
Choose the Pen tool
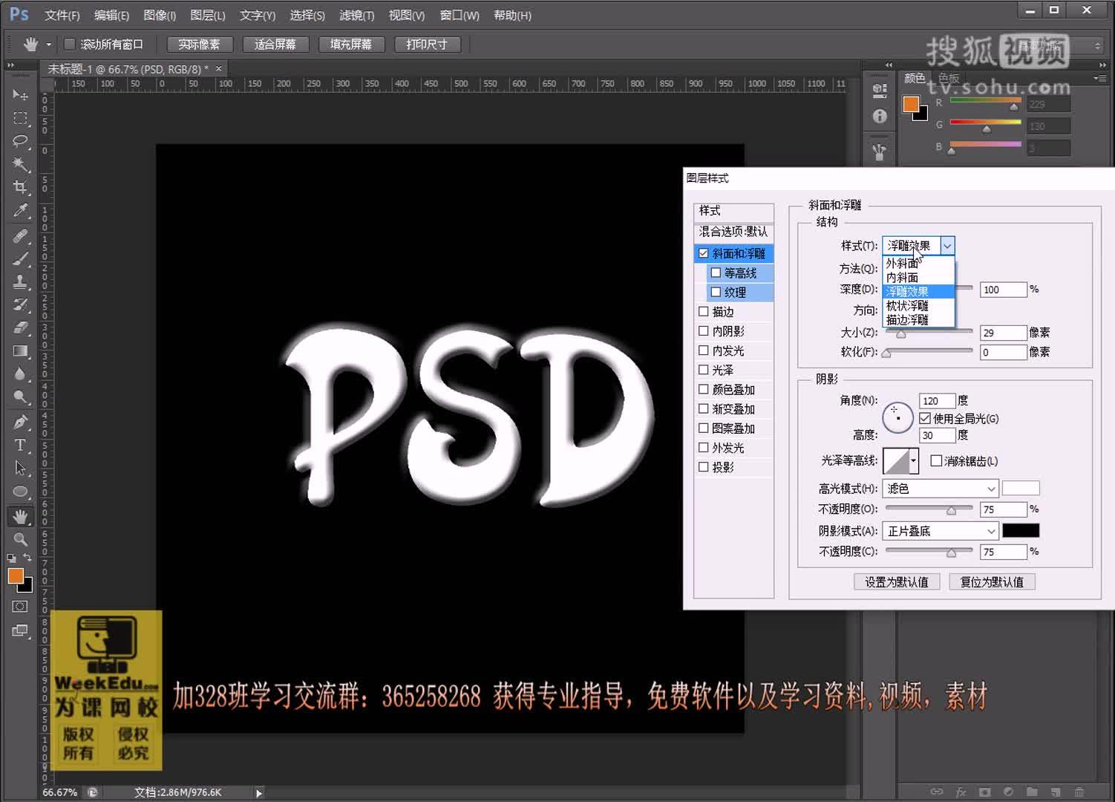pos(20,421)
